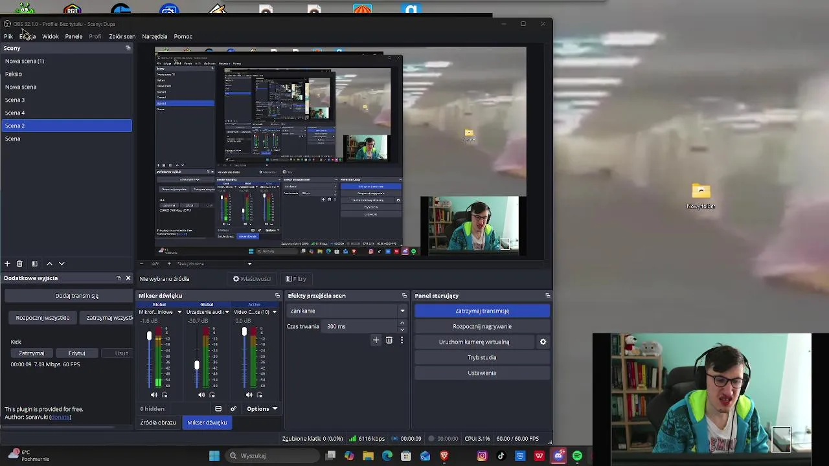Edit the Kick output with Edytuj
This screenshot has height=466, width=829.
point(76,353)
